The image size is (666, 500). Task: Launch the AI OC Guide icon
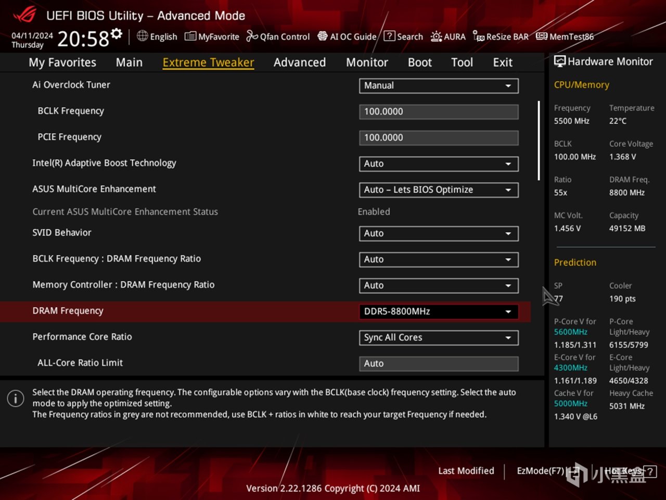[323, 36]
